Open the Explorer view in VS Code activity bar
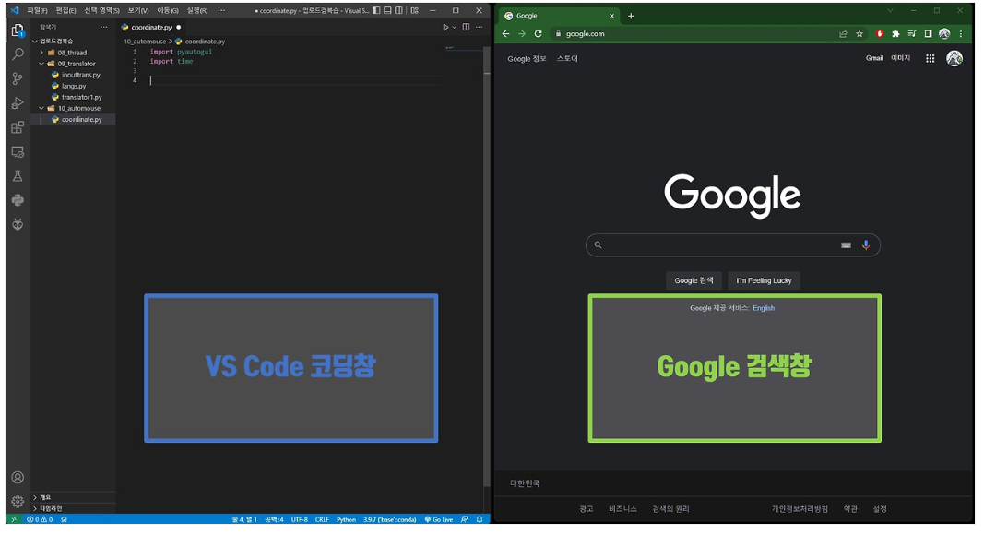984x535 pixels. tap(18, 30)
